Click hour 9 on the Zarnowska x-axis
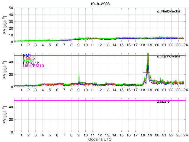Viewport: 189px width, 142px height. [x=79, y=90]
